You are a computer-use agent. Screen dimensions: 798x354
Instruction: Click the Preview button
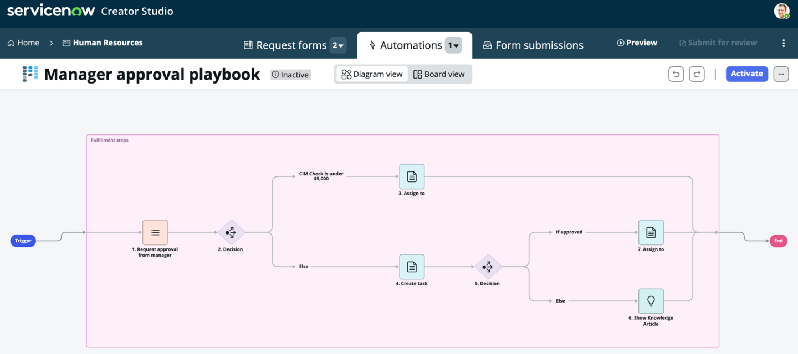(637, 43)
